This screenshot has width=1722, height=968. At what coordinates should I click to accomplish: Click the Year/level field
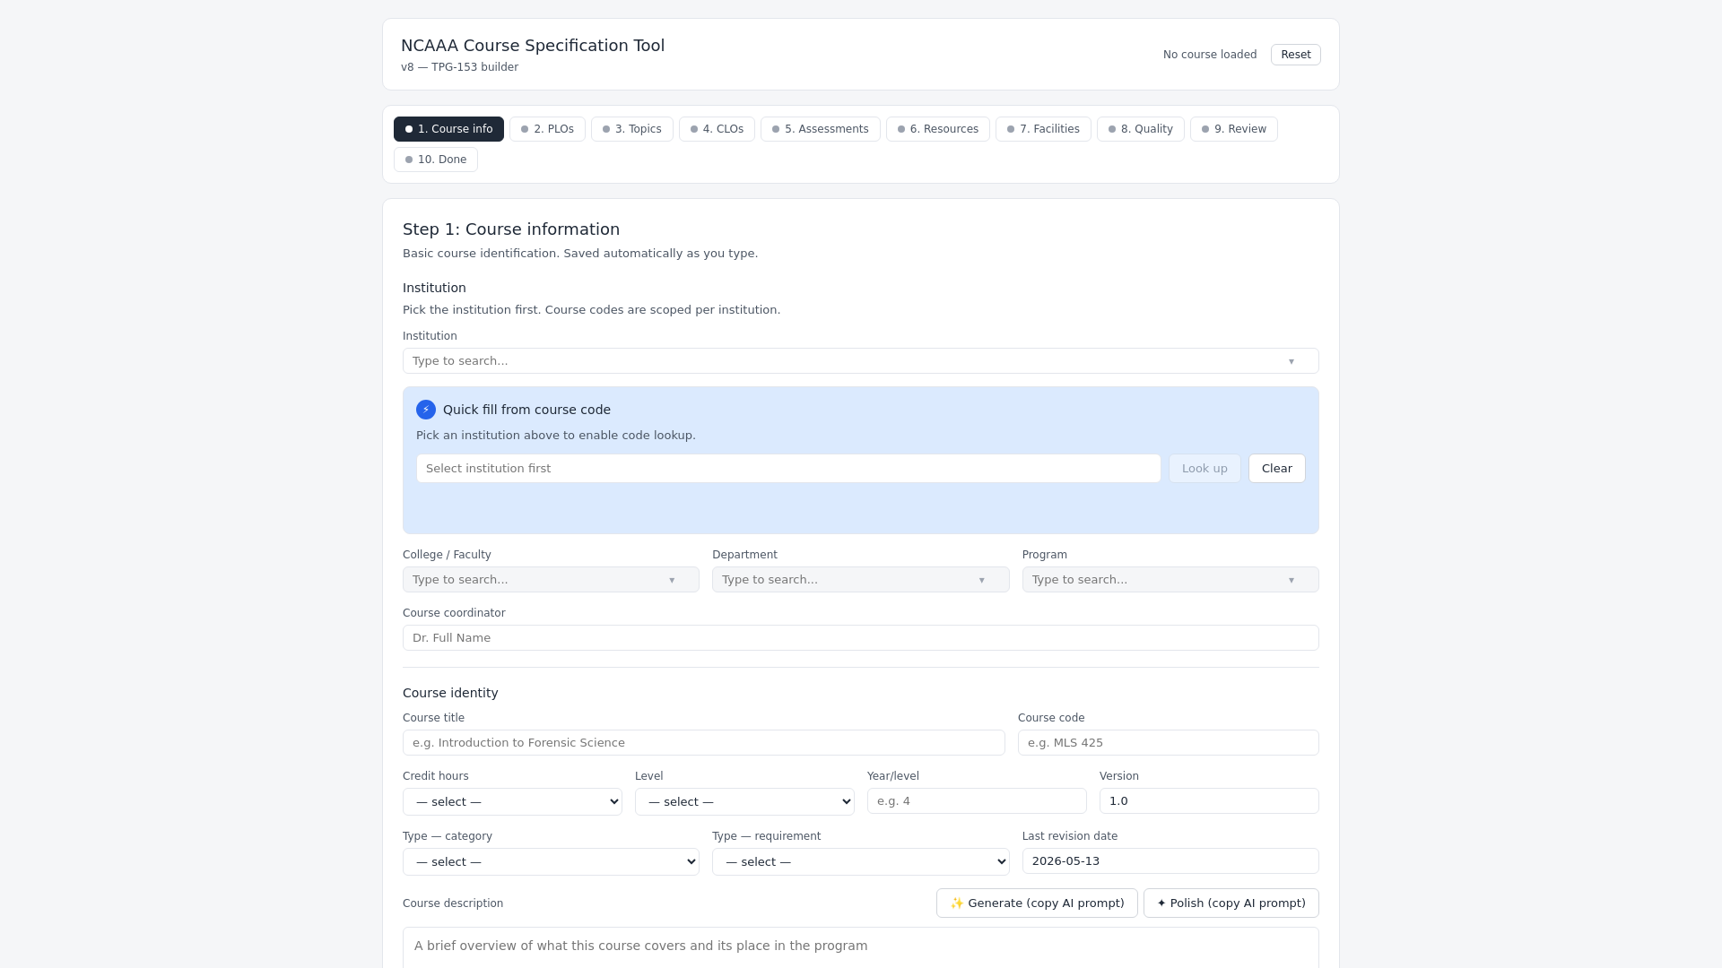click(x=977, y=801)
